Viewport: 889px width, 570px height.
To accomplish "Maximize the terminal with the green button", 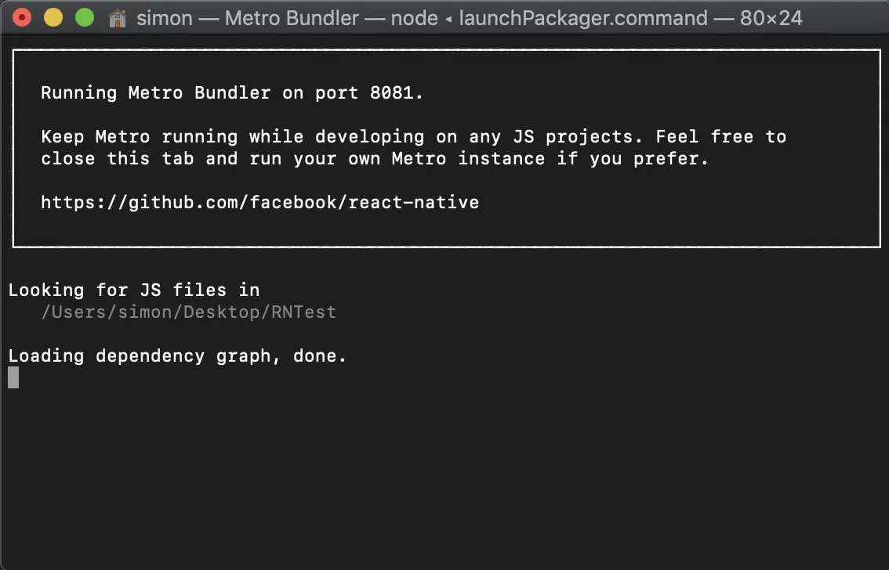I will (x=84, y=17).
